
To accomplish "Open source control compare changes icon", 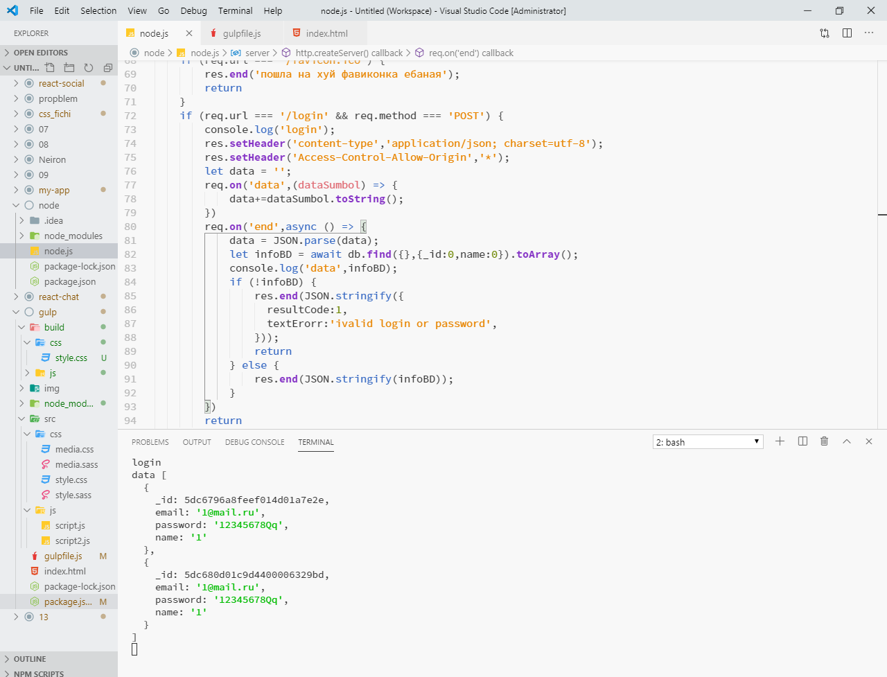I will [x=825, y=33].
